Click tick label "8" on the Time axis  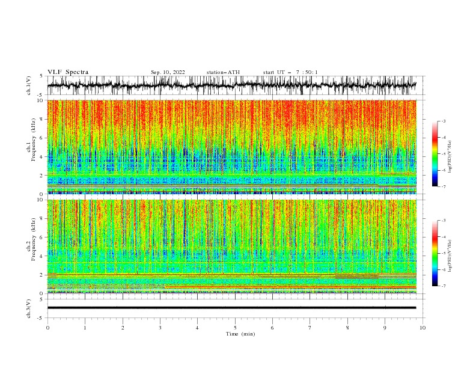tap(347, 328)
